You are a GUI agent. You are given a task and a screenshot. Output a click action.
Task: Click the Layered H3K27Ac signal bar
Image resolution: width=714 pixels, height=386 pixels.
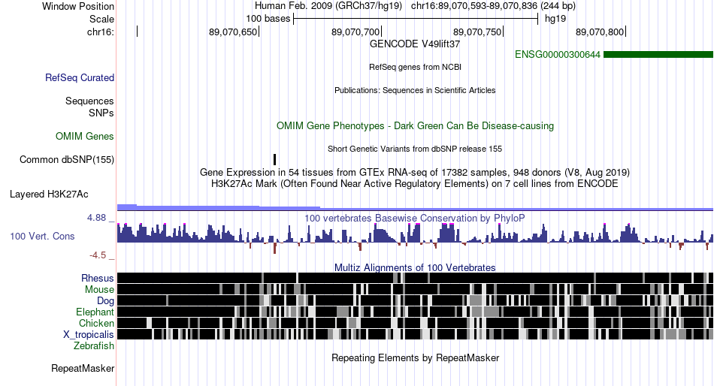click(415, 207)
